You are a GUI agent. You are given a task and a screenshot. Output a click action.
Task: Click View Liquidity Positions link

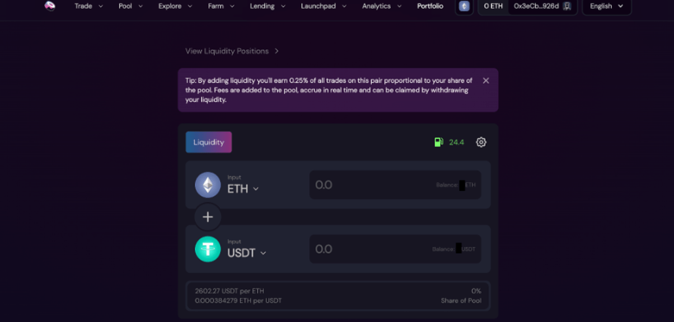(232, 51)
